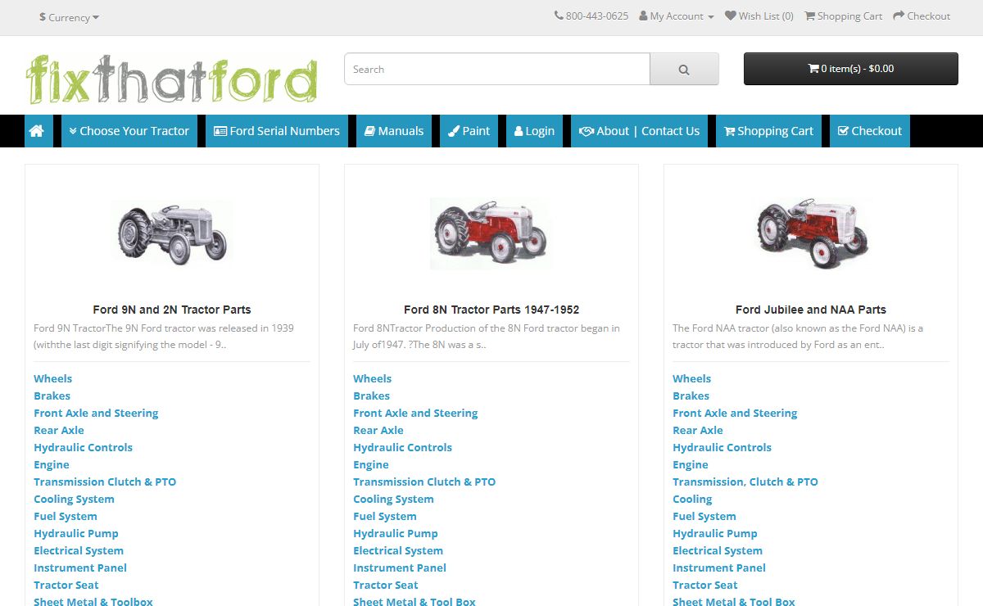Open Transmission, Clutch & PTO under Jubilee
This screenshot has width=983, height=606.
745,482
